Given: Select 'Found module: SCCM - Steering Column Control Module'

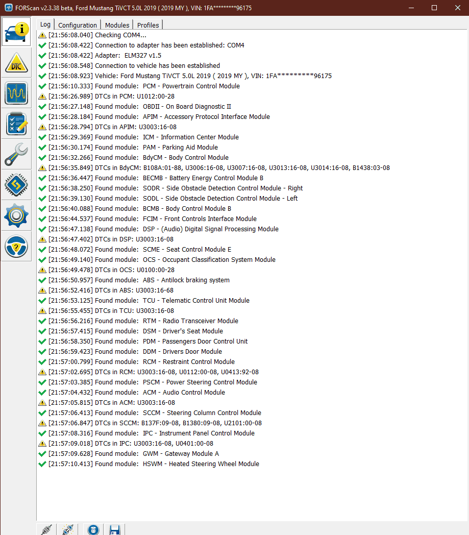Looking at the screenshot, I should pos(150,414).
